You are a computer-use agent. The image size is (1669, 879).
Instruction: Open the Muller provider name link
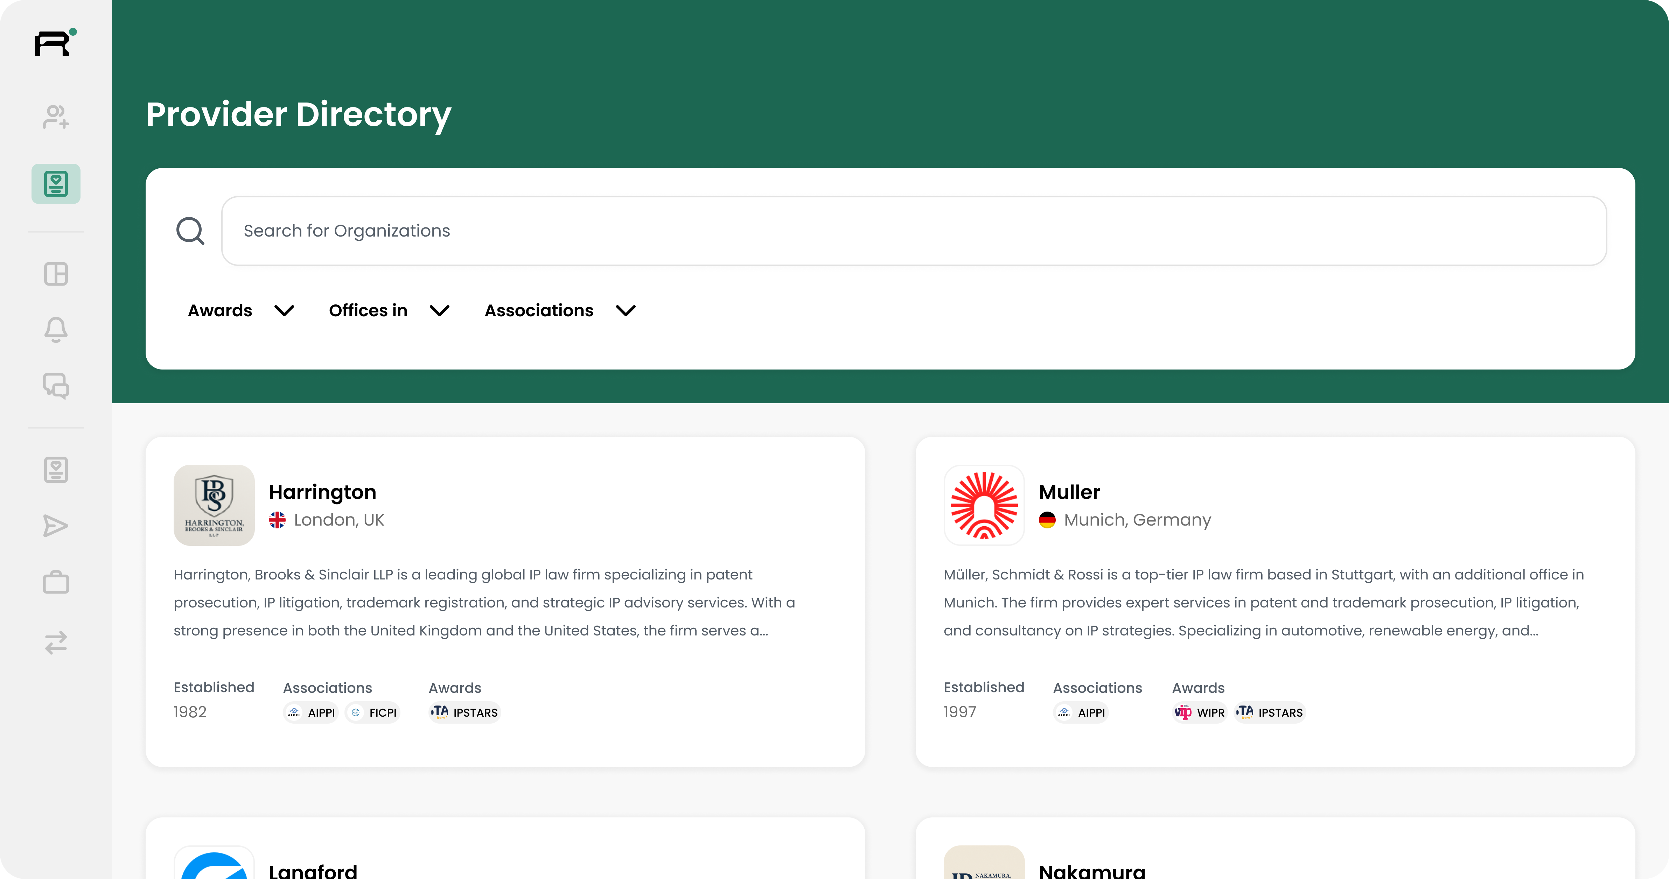1069,492
